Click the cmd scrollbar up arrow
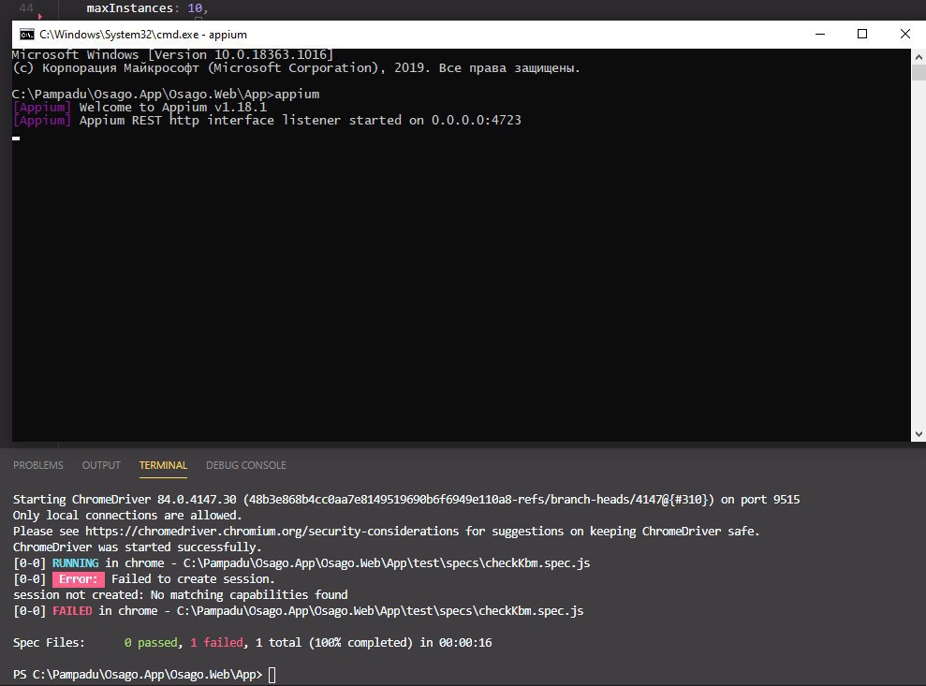 point(919,57)
